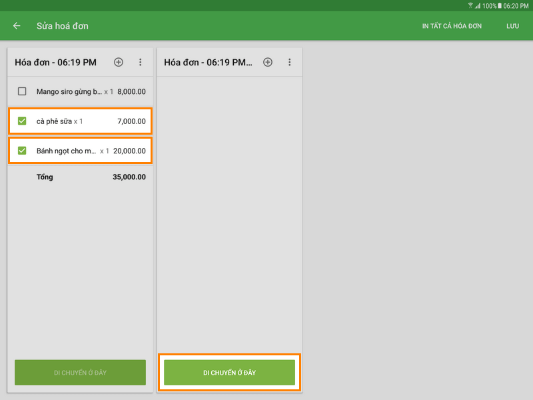This screenshot has height=400, width=533.
Task: Uncheck the cà phê sữa checkbox
Action: (x=22, y=121)
